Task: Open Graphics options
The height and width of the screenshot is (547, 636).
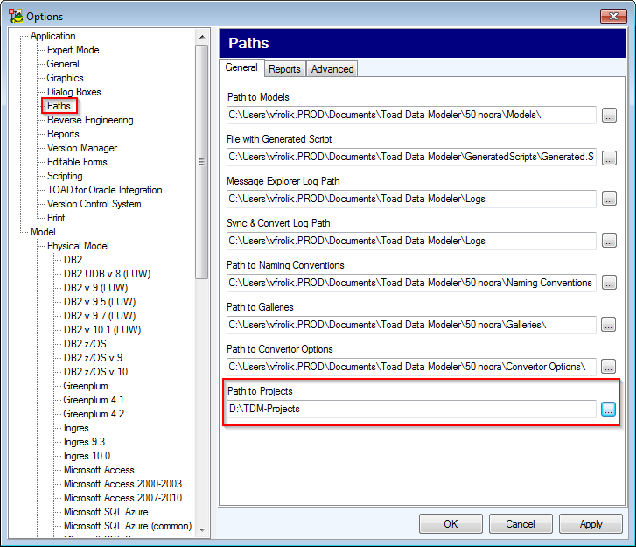Action: (x=66, y=78)
